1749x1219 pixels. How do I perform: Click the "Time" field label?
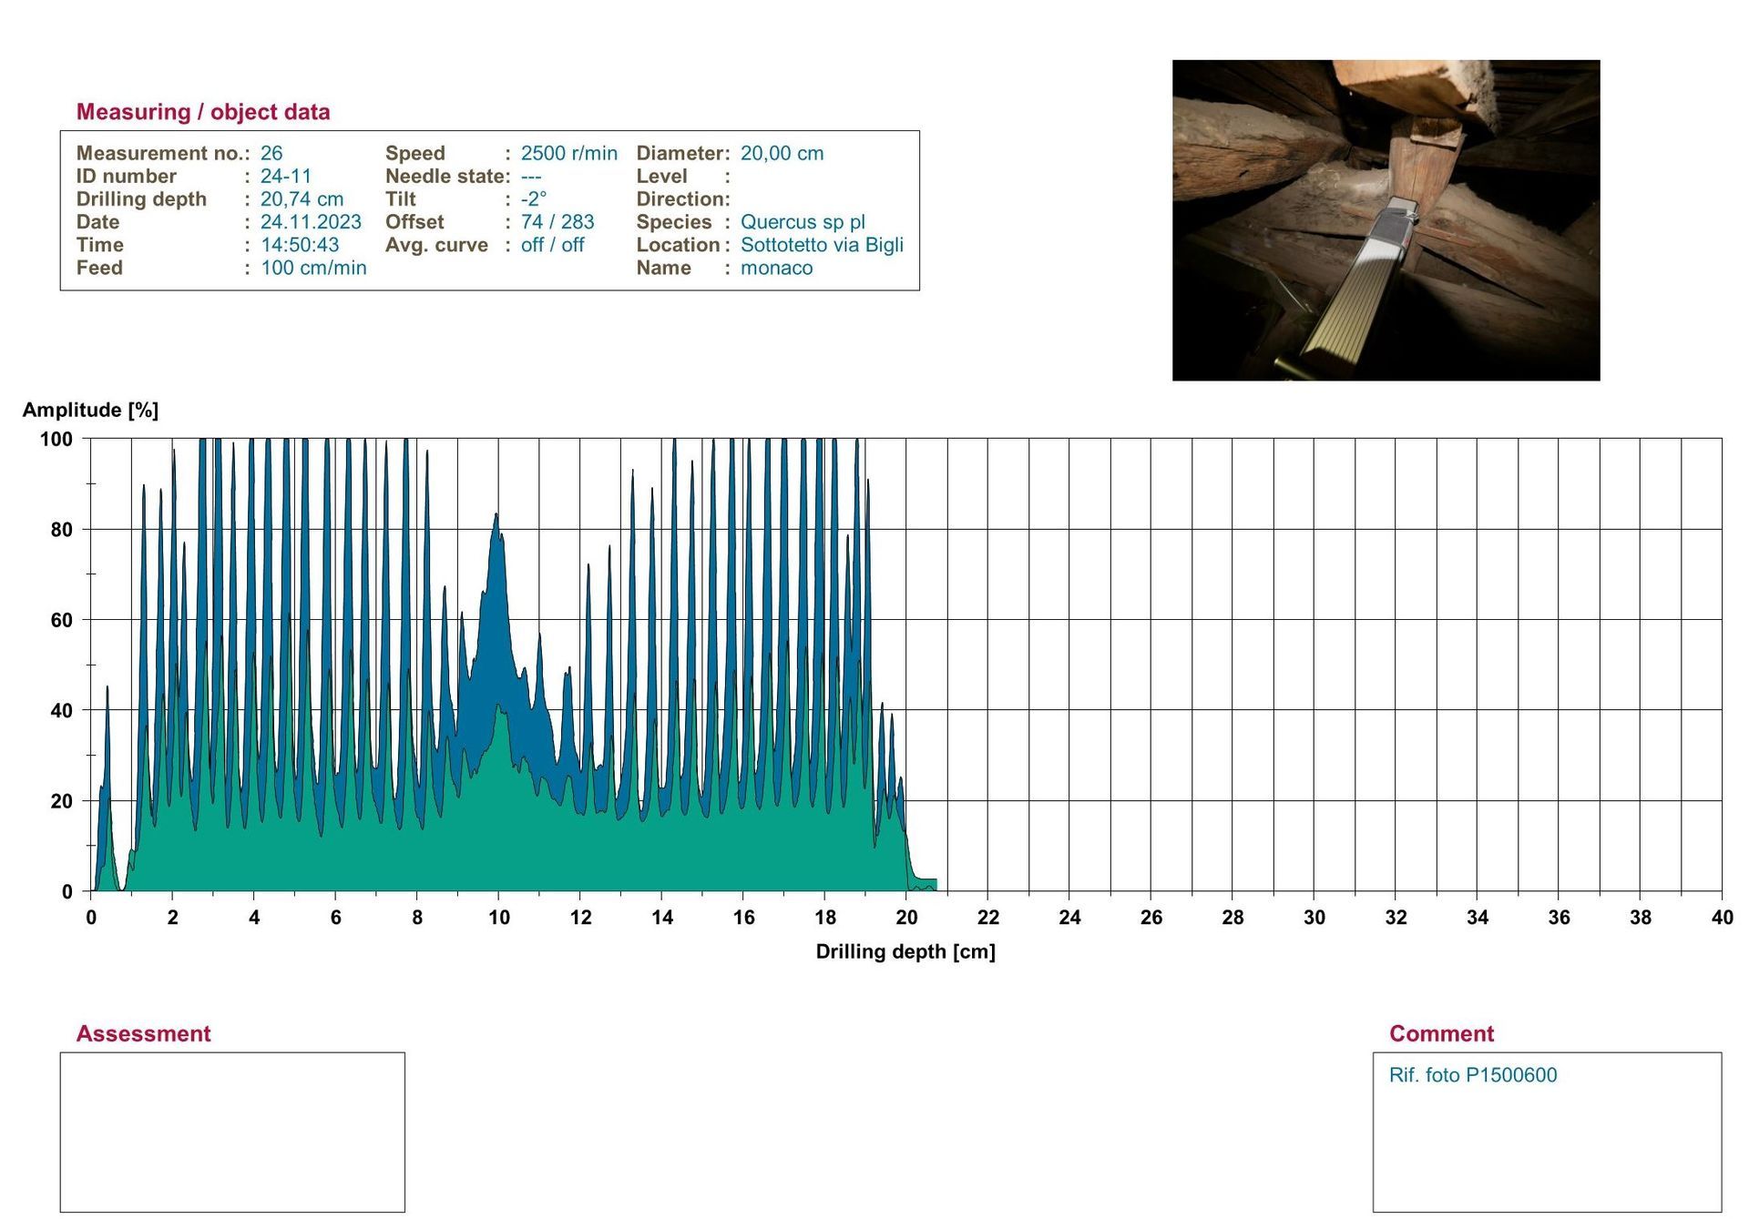pyautogui.click(x=100, y=244)
